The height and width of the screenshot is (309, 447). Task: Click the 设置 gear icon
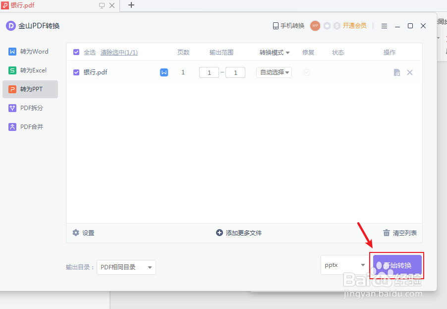coord(75,233)
